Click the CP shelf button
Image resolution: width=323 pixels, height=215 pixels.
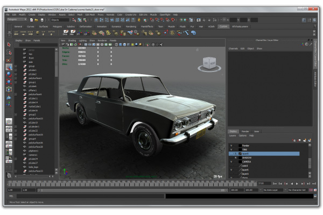click(x=87, y=32)
